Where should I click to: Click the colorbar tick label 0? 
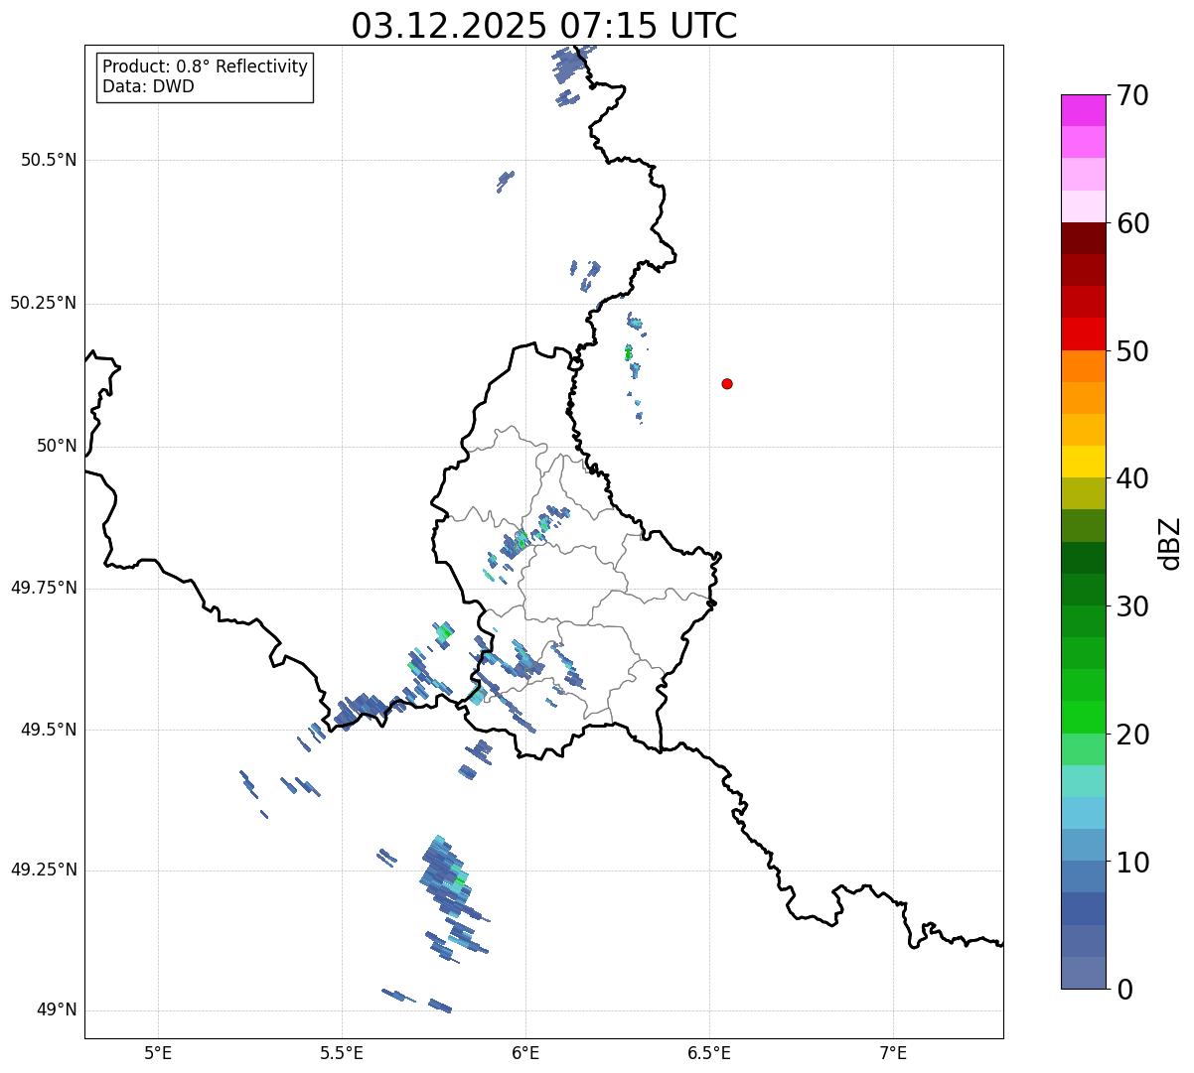[x=1124, y=990]
